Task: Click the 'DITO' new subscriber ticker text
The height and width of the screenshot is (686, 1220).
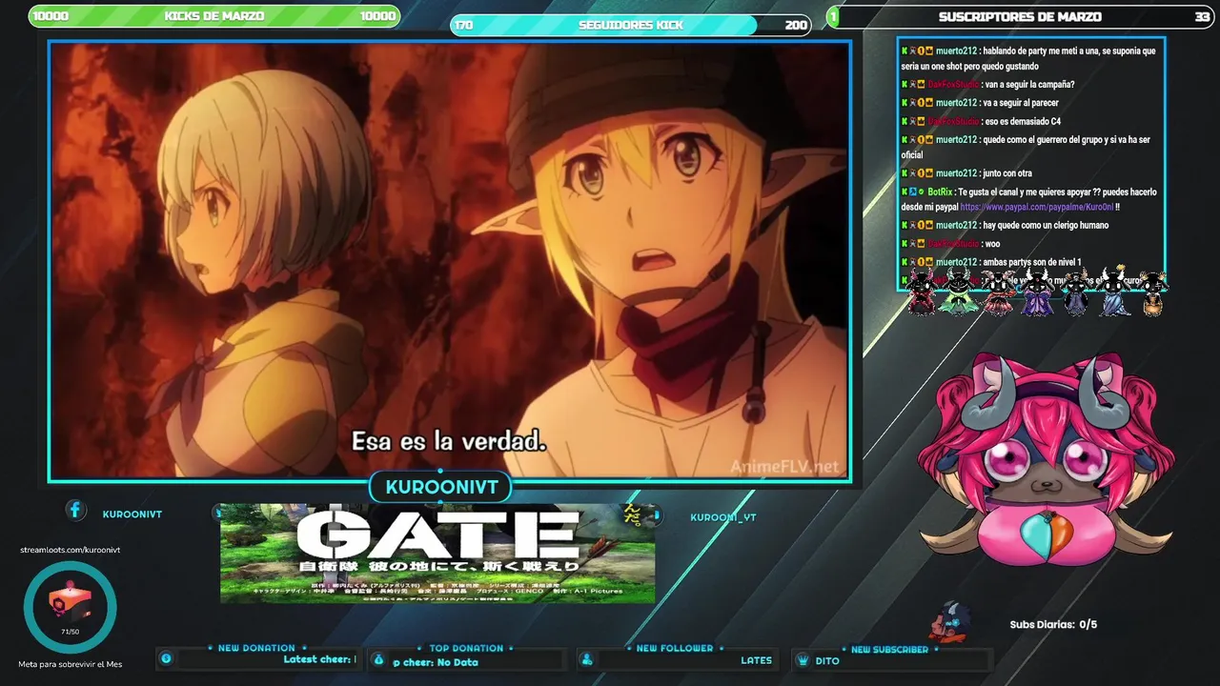Action: (827, 660)
